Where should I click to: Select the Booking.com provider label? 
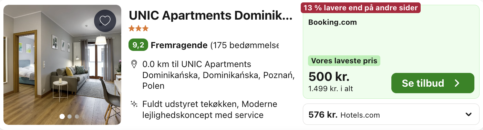point(332,23)
